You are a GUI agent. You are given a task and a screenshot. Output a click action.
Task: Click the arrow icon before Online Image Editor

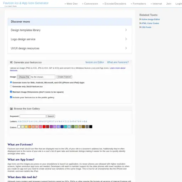point(140,19)
